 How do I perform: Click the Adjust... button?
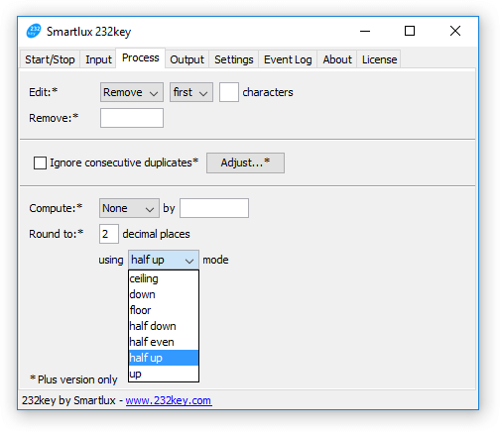click(x=245, y=162)
